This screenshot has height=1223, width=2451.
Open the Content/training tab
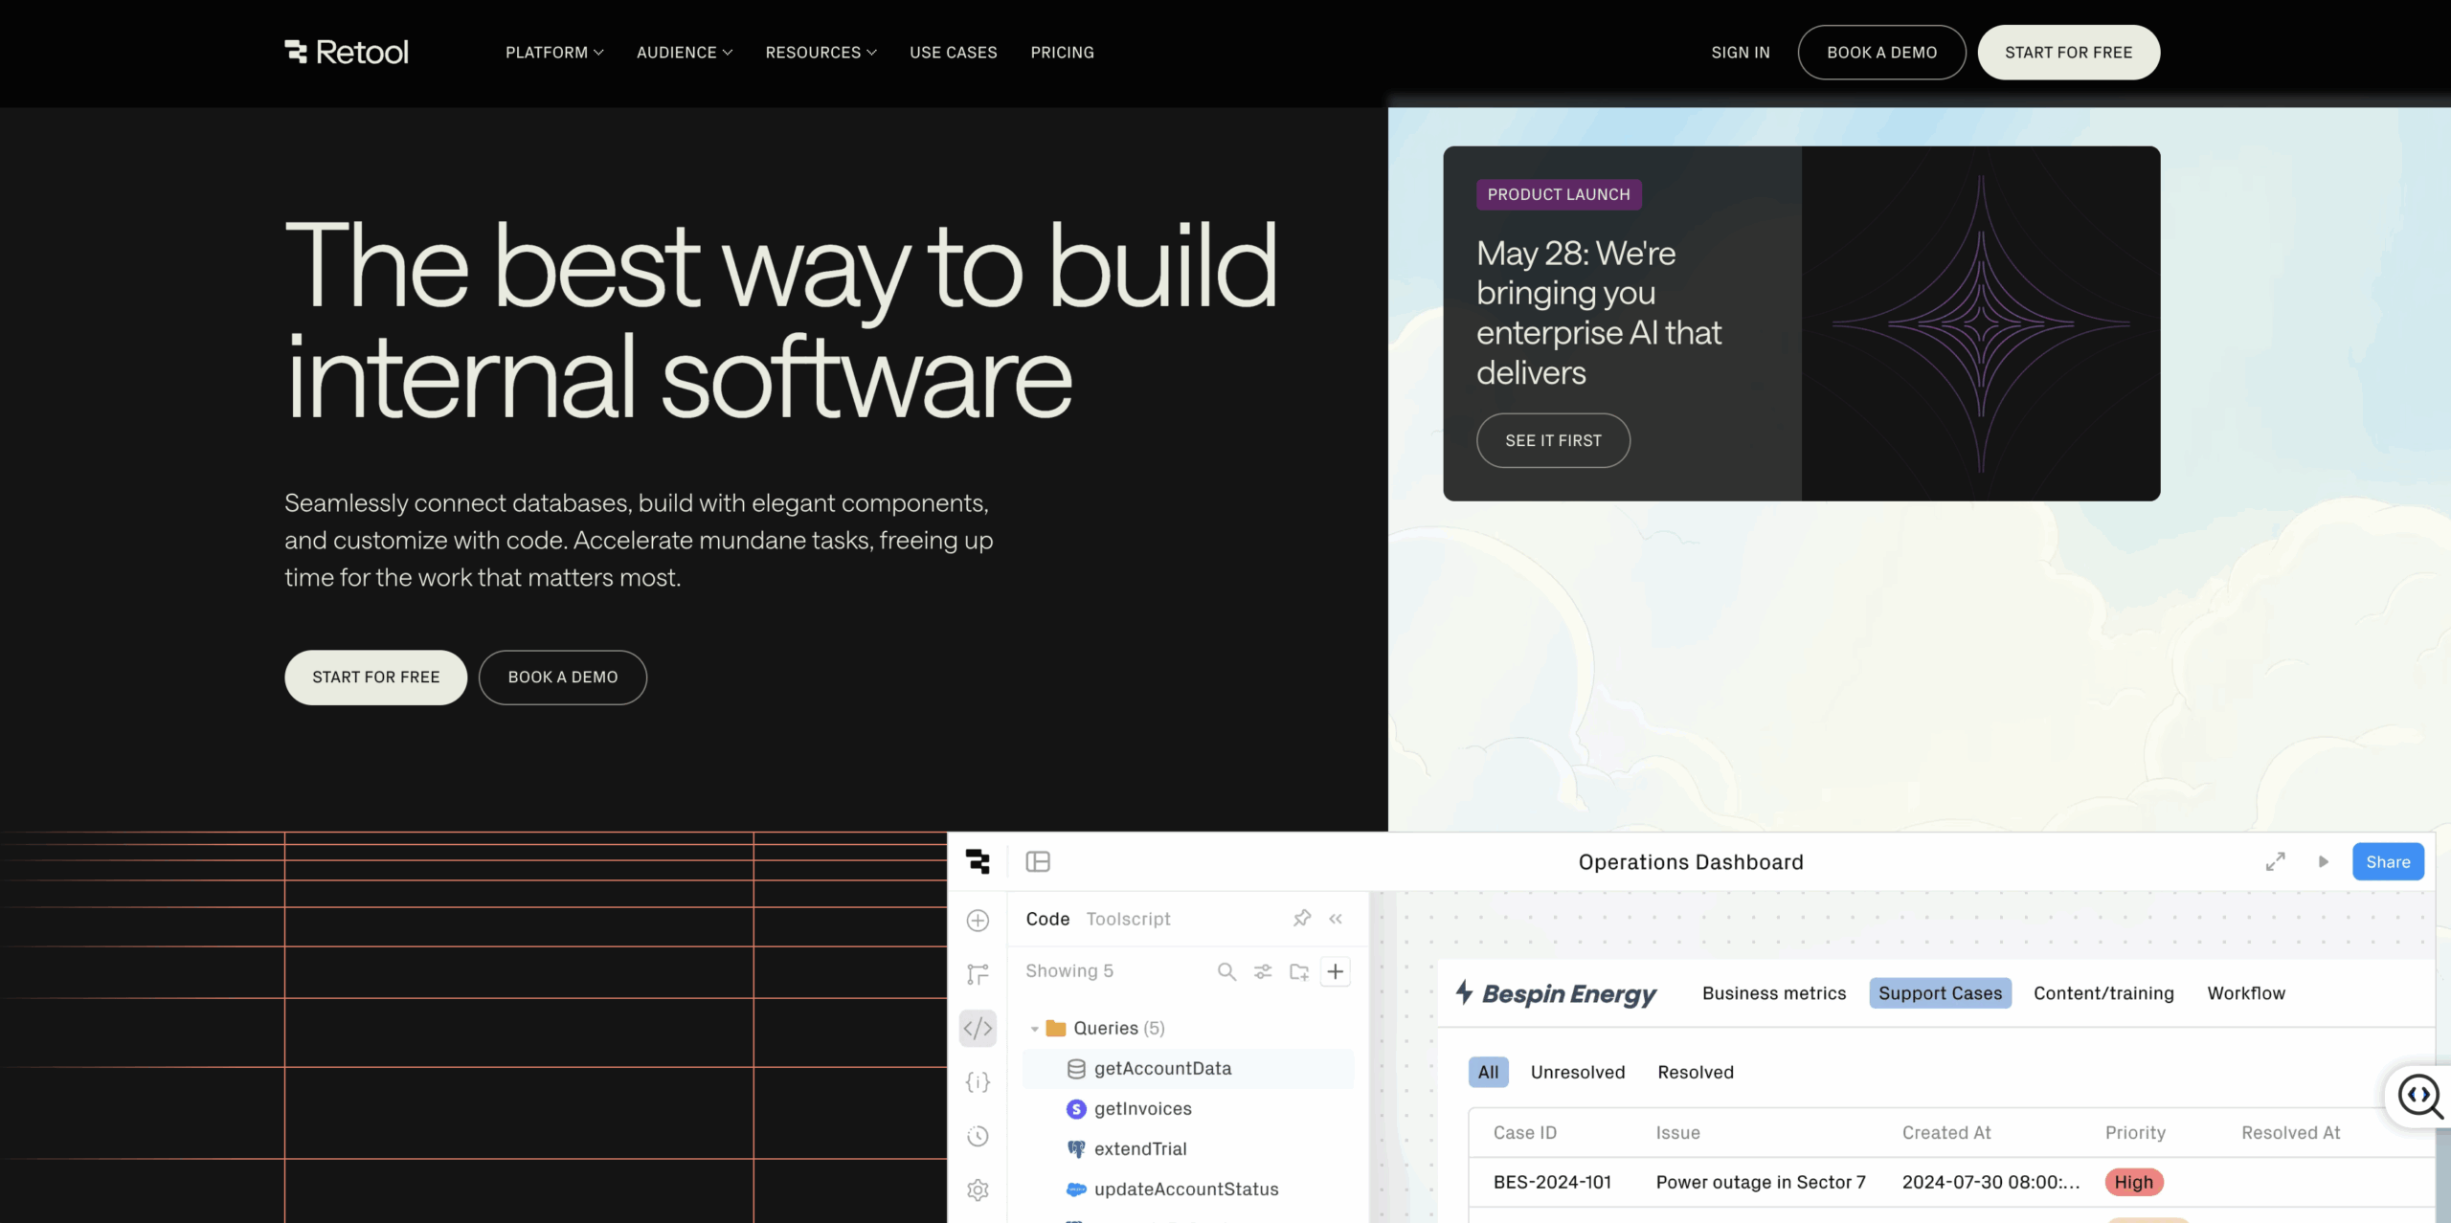point(2103,993)
